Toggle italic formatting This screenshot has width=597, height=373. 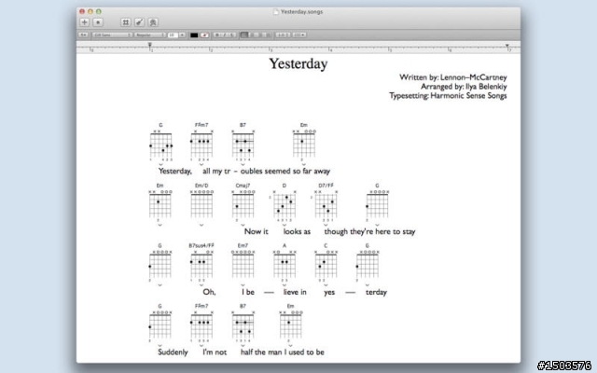point(224,35)
